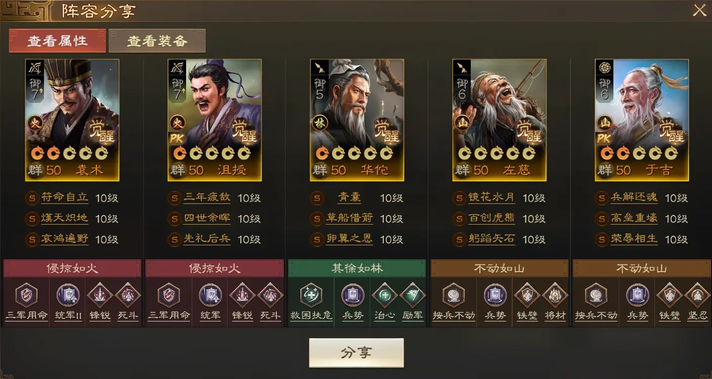Click the 统军II icon under 袁术

pyautogui.click(x=68, y=296)
